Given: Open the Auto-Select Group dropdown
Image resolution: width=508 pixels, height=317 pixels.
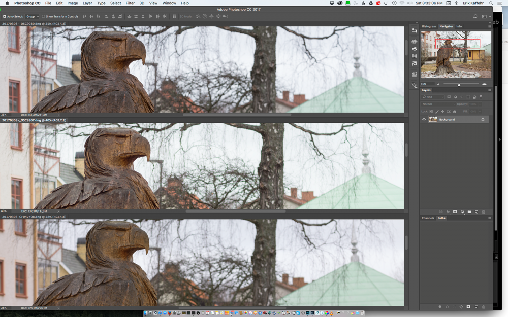Looking at the screenshot, I should [x=33, y=16].
